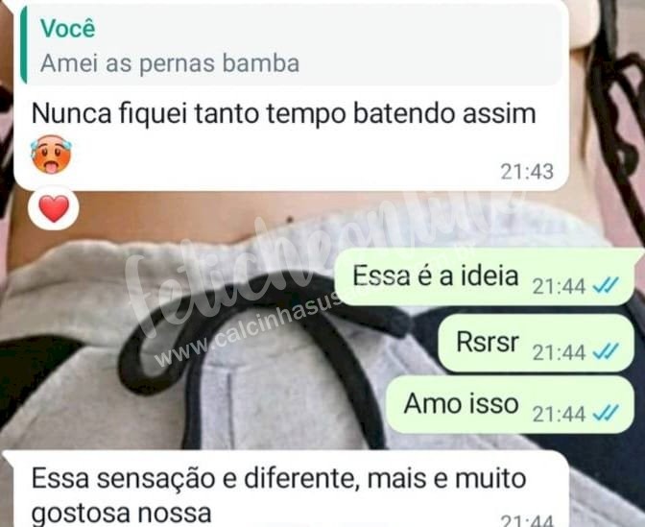The width and height of the screenshot is (645, 527).
Task: Tap the 21:44 timestamp on "Amo isso"
Action: (559, 415)
